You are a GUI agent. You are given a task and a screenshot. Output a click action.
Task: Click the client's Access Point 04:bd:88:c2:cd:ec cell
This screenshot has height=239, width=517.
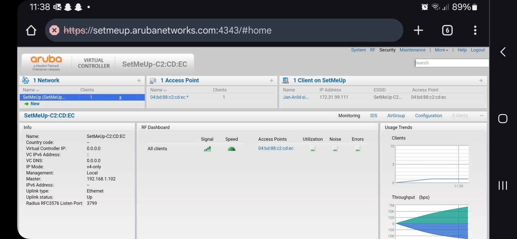tap(429, 97)
